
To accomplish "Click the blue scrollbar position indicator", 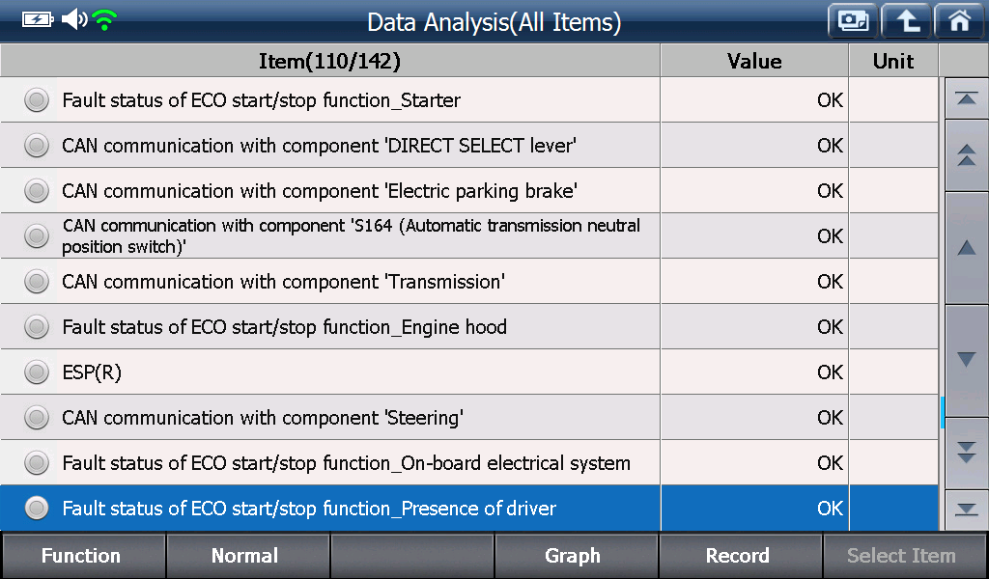I will click(x=942, y=413).
